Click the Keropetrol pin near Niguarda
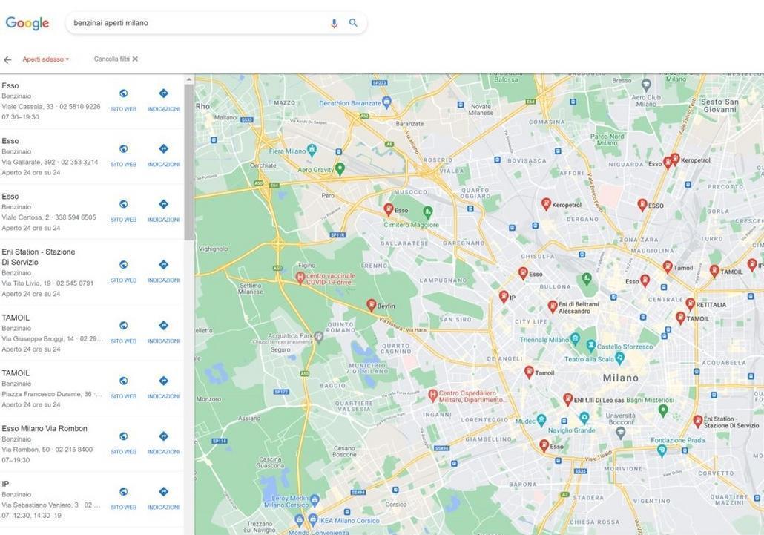Image resolution: width=764 pixels, height=535 pixels. coord(675,159)
